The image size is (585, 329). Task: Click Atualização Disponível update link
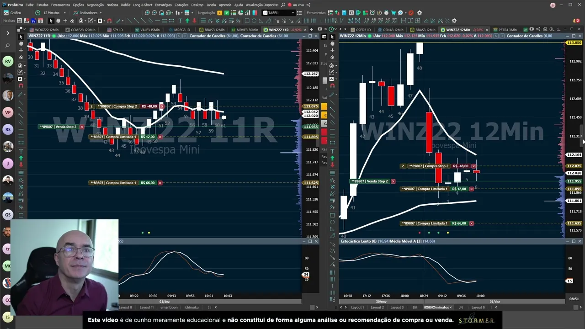point(262,5)
